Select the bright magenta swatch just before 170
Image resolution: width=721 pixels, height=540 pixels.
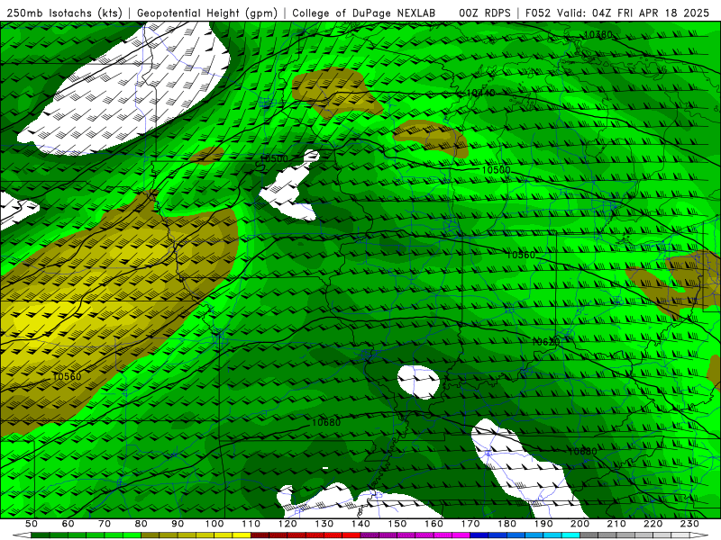(x=461, y=535)
